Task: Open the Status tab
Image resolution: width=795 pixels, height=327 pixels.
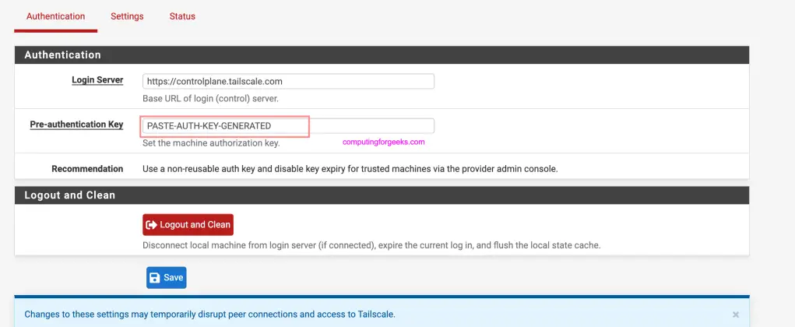Action: click(x=182, y=16)
